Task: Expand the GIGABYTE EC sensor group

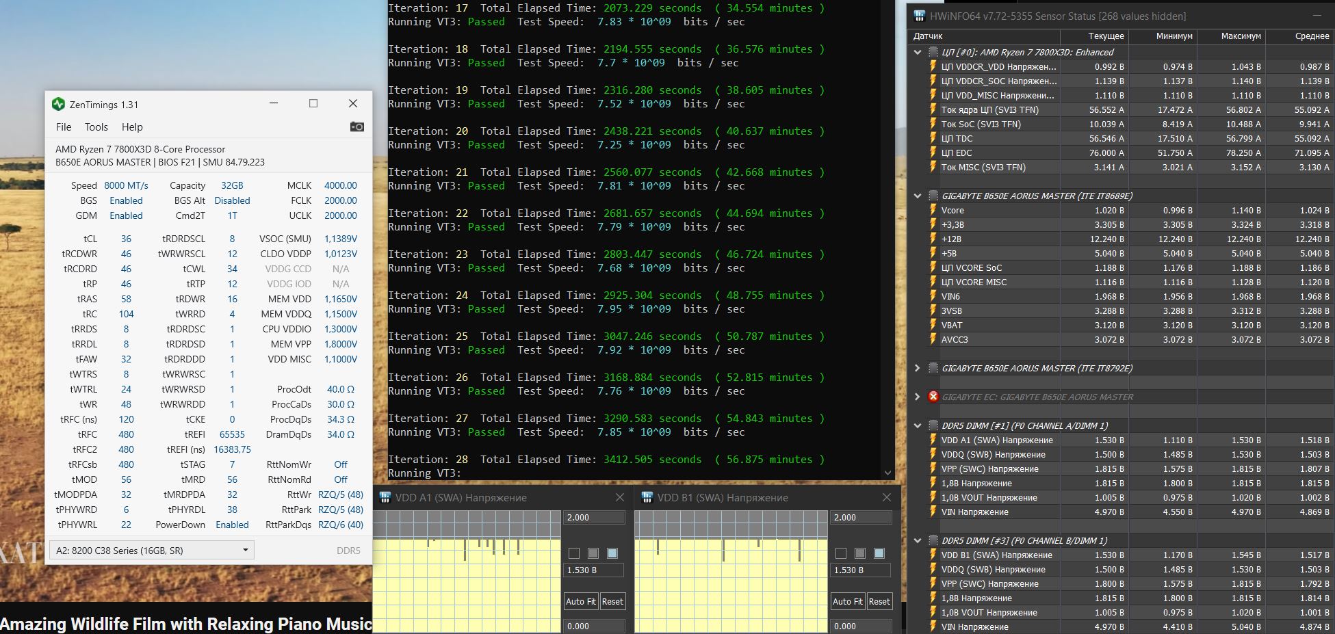Action: 918,397
